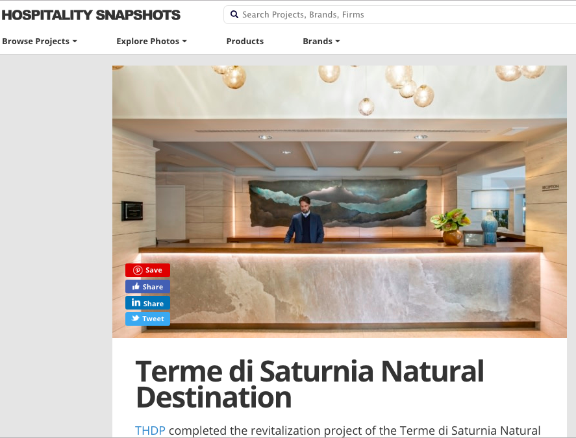The height and width of the screenshot is (438, 576).
Task: Expand the Browse Projects dropdown arrow
Action: (75, 42)
